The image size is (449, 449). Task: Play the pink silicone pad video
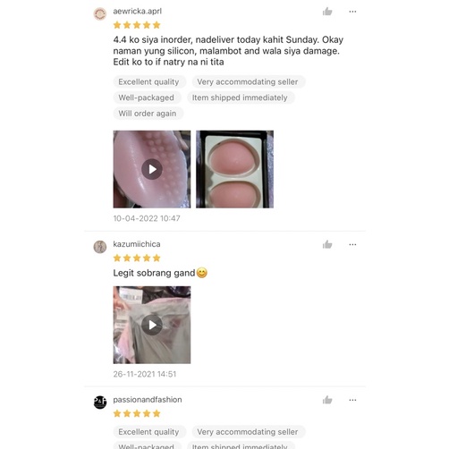[x=152, y=169]
